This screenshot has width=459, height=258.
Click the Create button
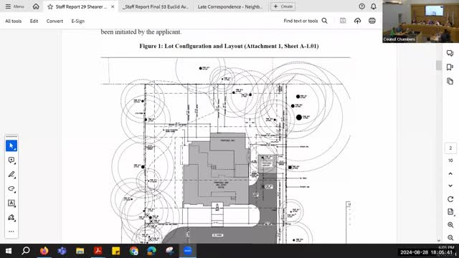[283, 6]
